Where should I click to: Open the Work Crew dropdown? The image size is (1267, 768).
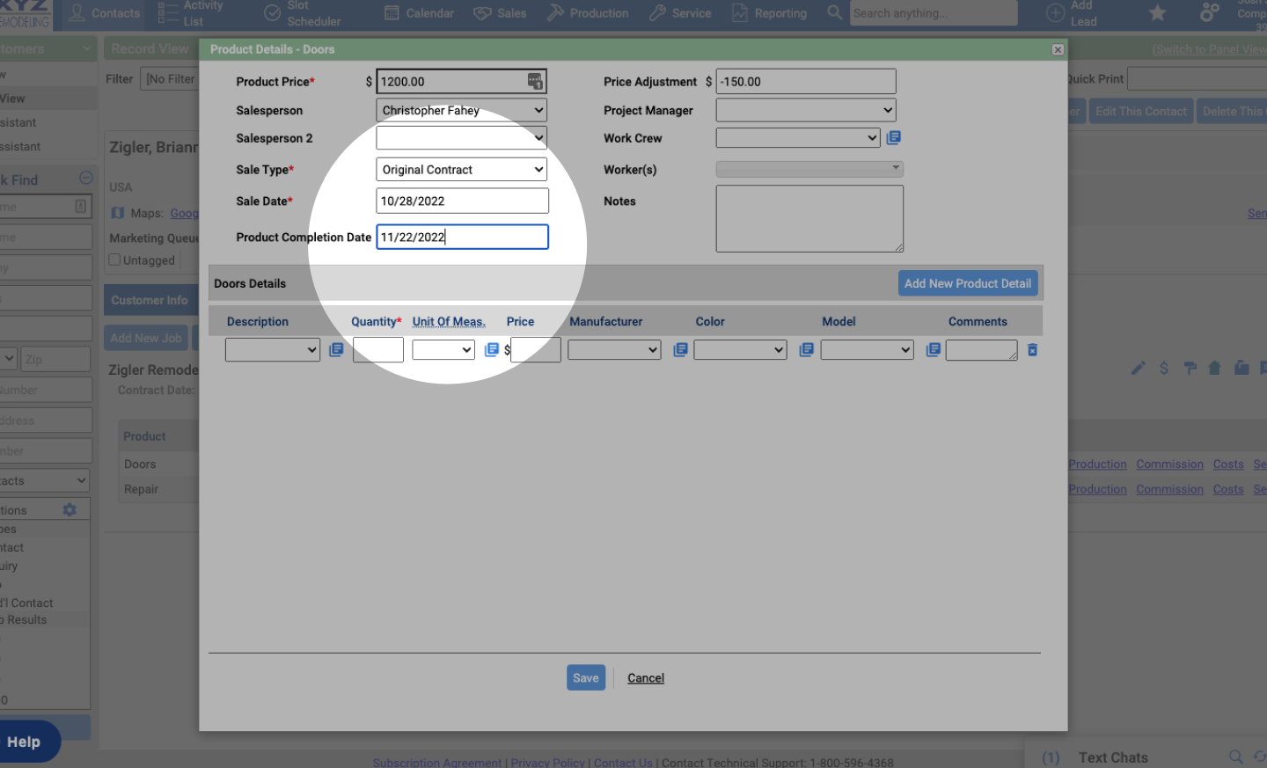tap(798, 138)
